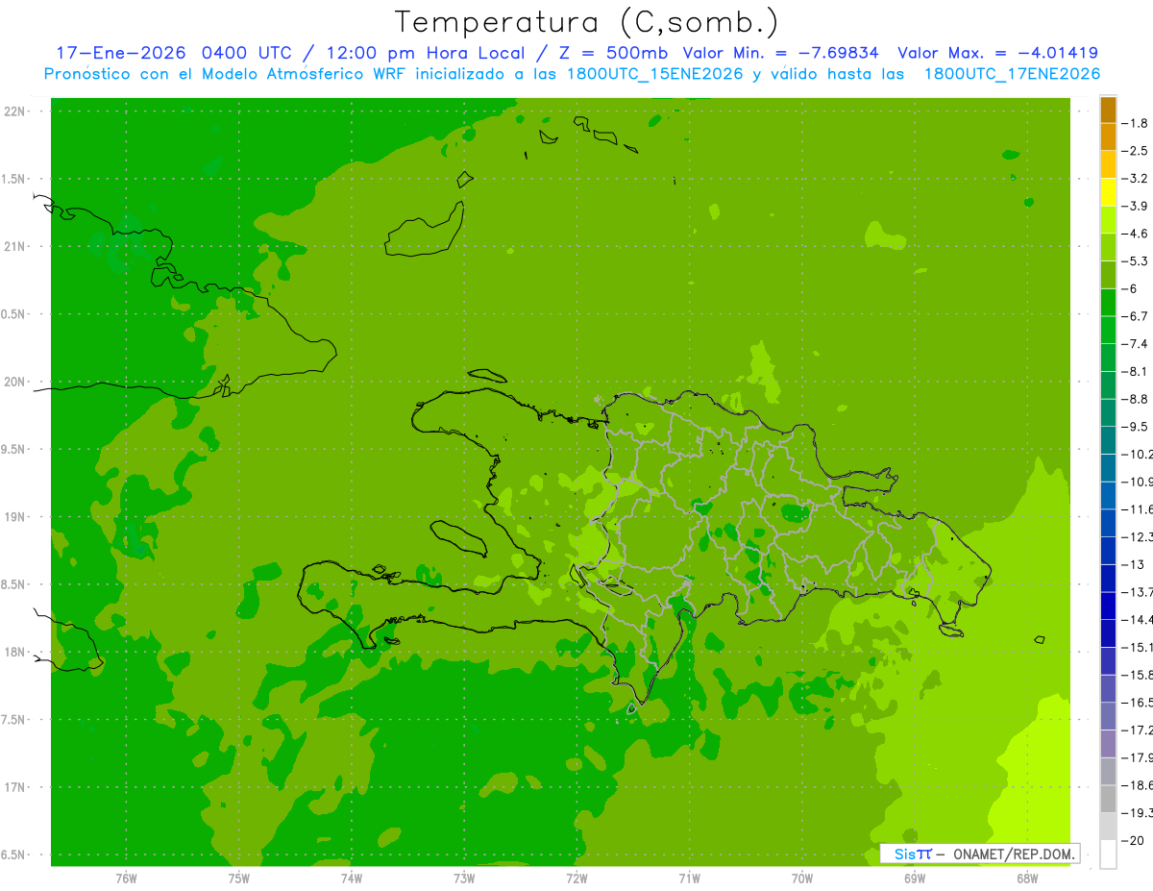Click the gray legend swatch between -18.6 and -19.3

pos(1108,800)
